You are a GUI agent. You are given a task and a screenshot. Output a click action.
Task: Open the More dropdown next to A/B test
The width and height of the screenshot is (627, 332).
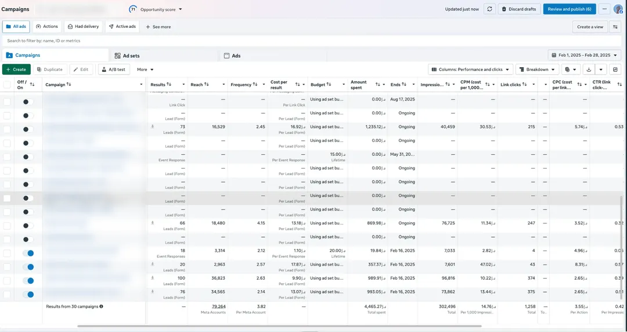(x=145, y=69)
